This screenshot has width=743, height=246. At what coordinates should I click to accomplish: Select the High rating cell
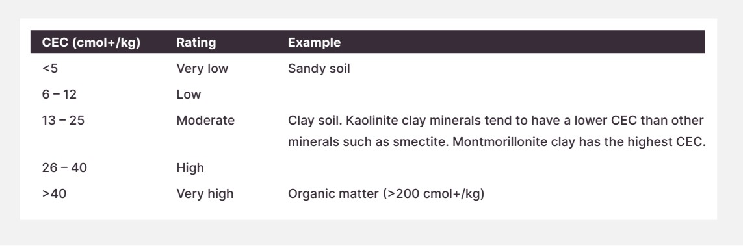point(190,168)
